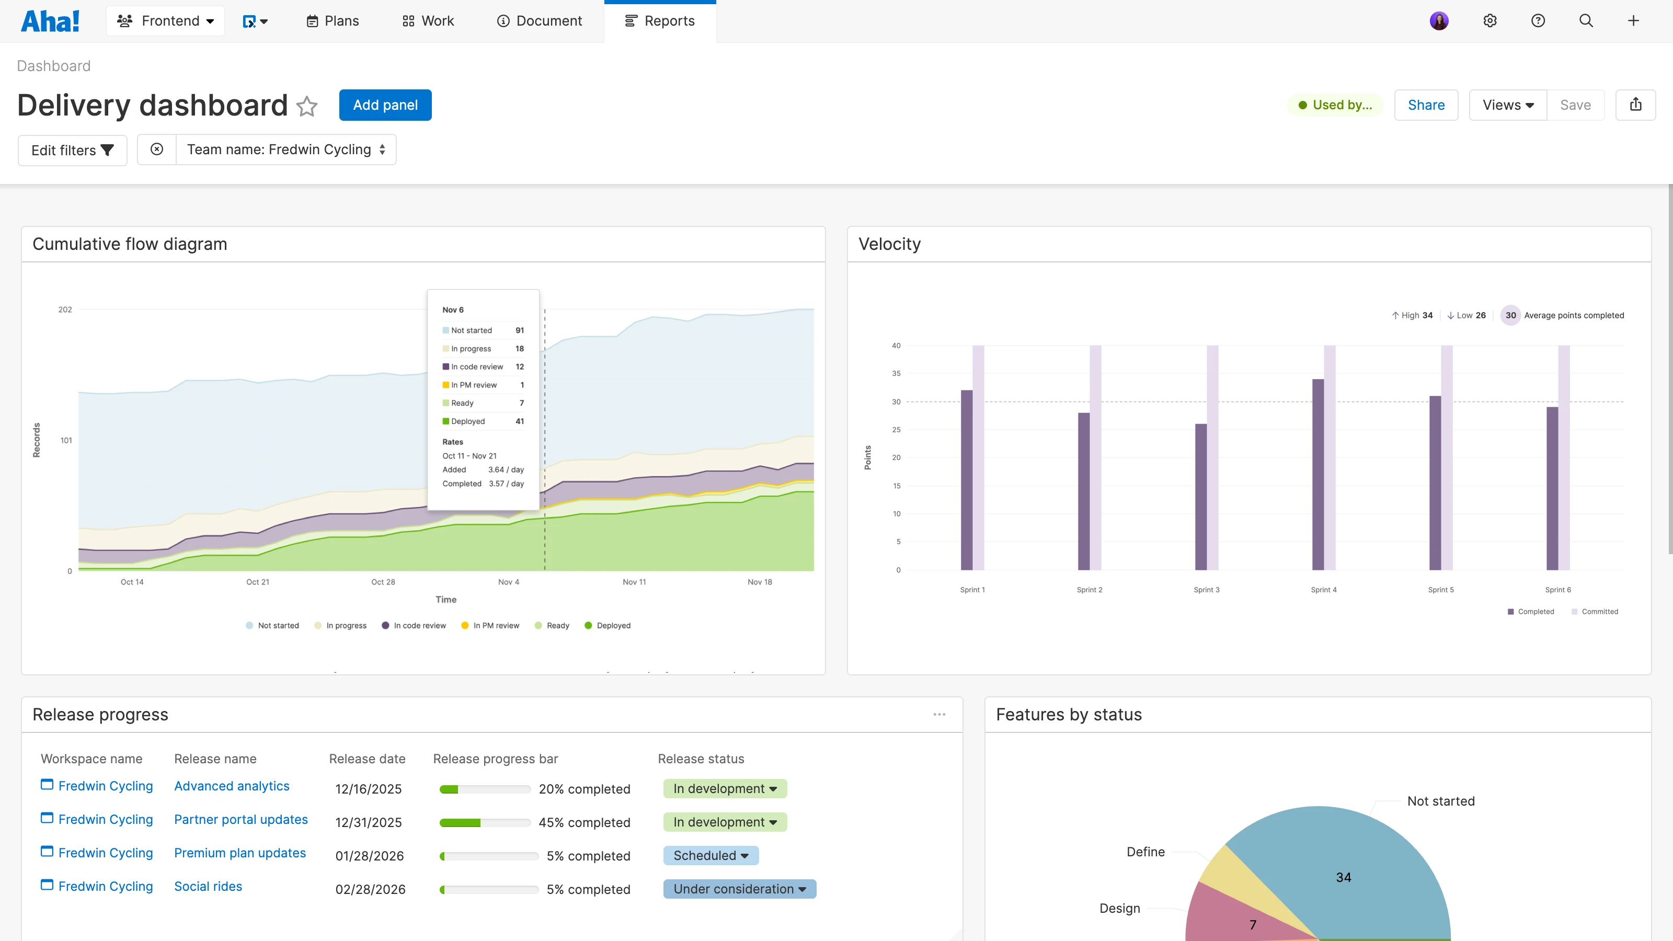Open the Frontend workspace dropdown

pos(166,21)
